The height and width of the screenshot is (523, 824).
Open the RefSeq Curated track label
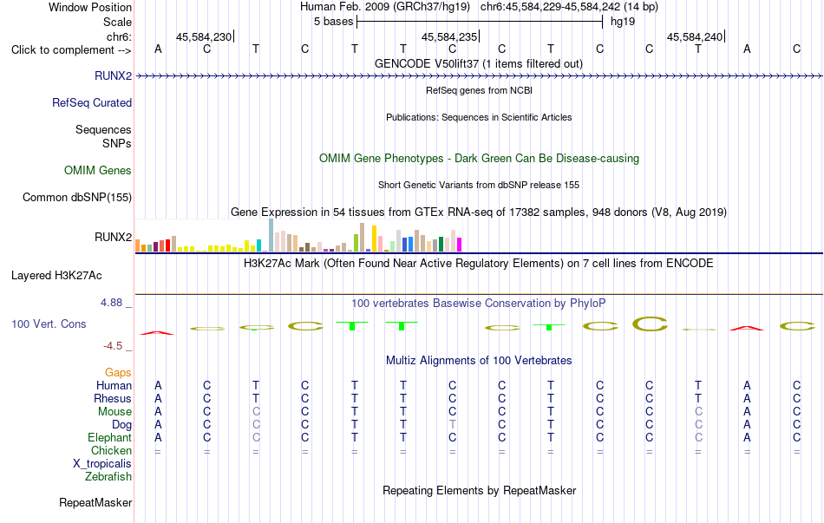(x=92, y=102)
